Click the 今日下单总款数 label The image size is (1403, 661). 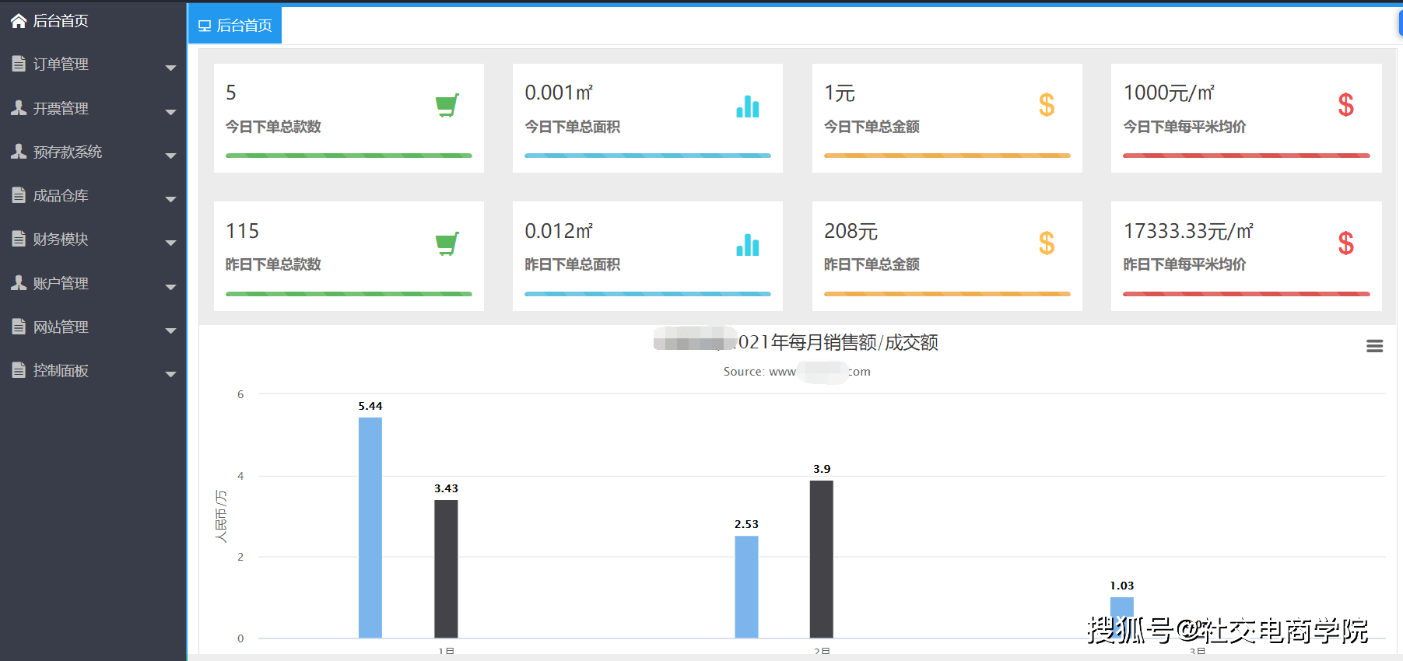coord(273,127)
